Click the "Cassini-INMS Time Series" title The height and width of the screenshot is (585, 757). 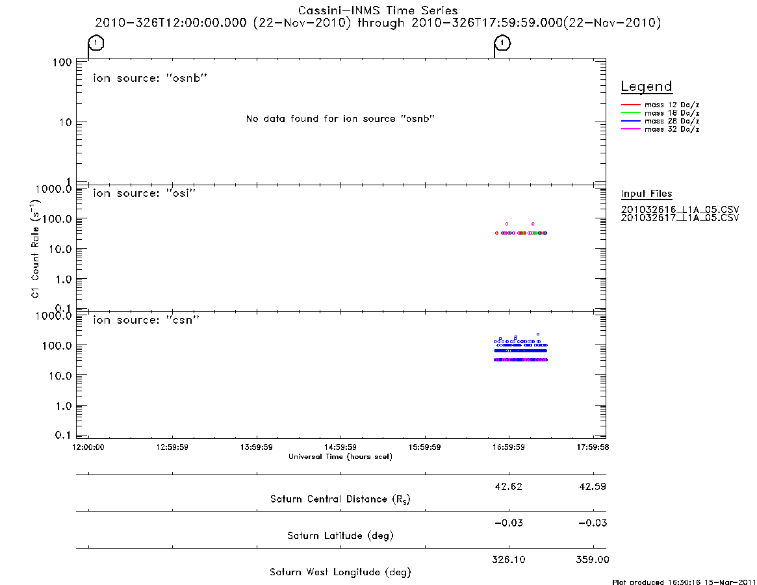[378, 10]
